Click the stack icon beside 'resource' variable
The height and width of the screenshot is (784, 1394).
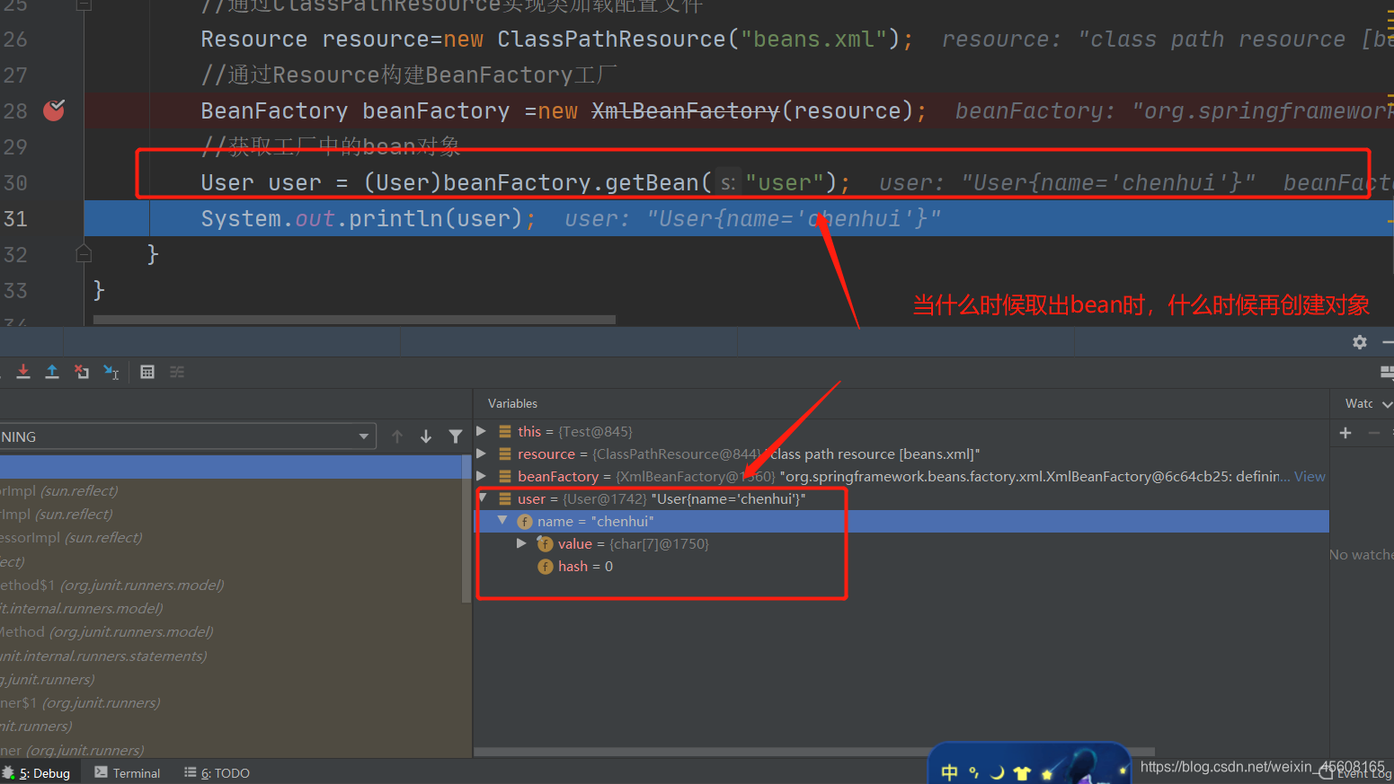[x=505, y=454]
